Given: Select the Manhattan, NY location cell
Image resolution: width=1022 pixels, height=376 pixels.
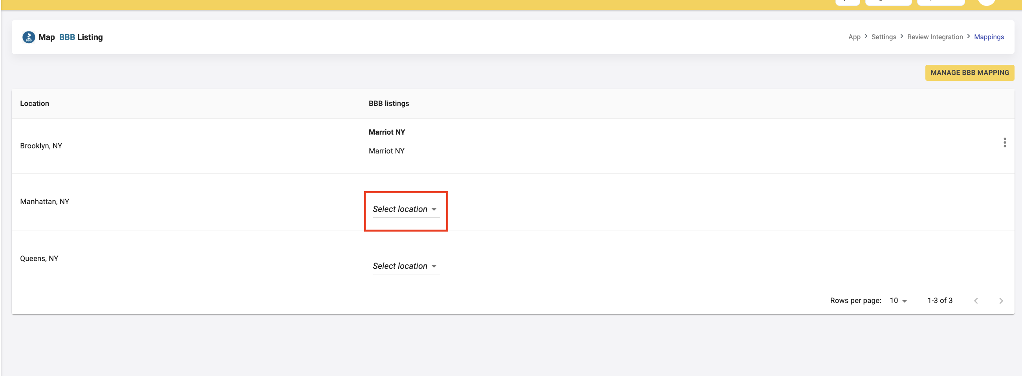Looking at the screenshot, I should 45,202.
